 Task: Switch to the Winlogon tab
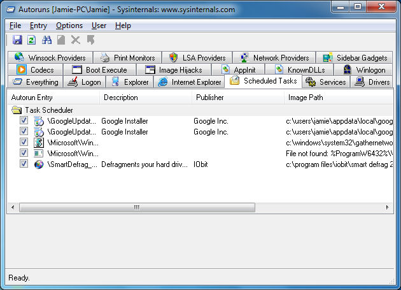tap(363, 69)
